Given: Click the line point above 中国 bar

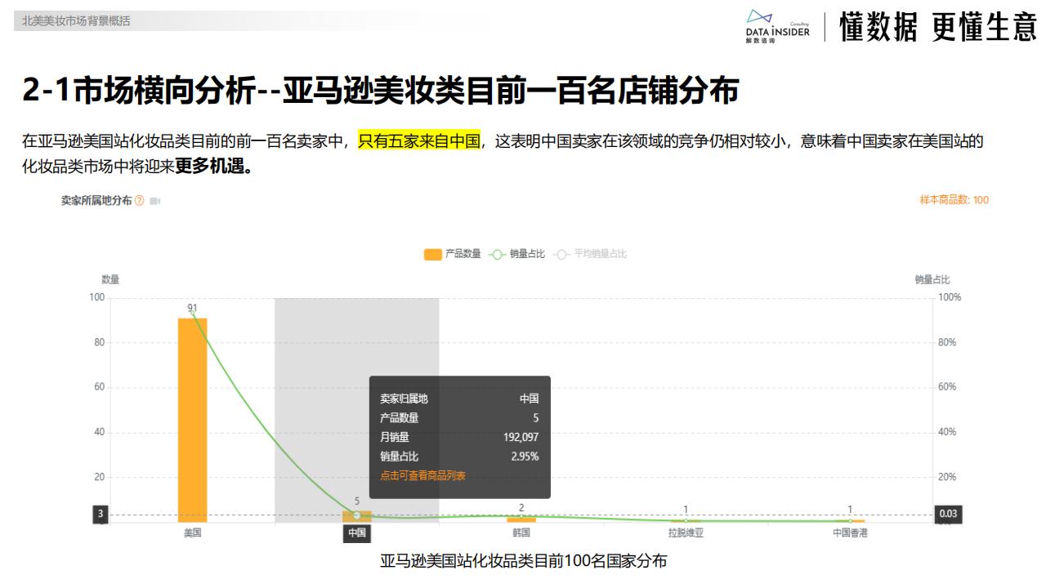Looking at the screenshot, I should coord(356,515).
